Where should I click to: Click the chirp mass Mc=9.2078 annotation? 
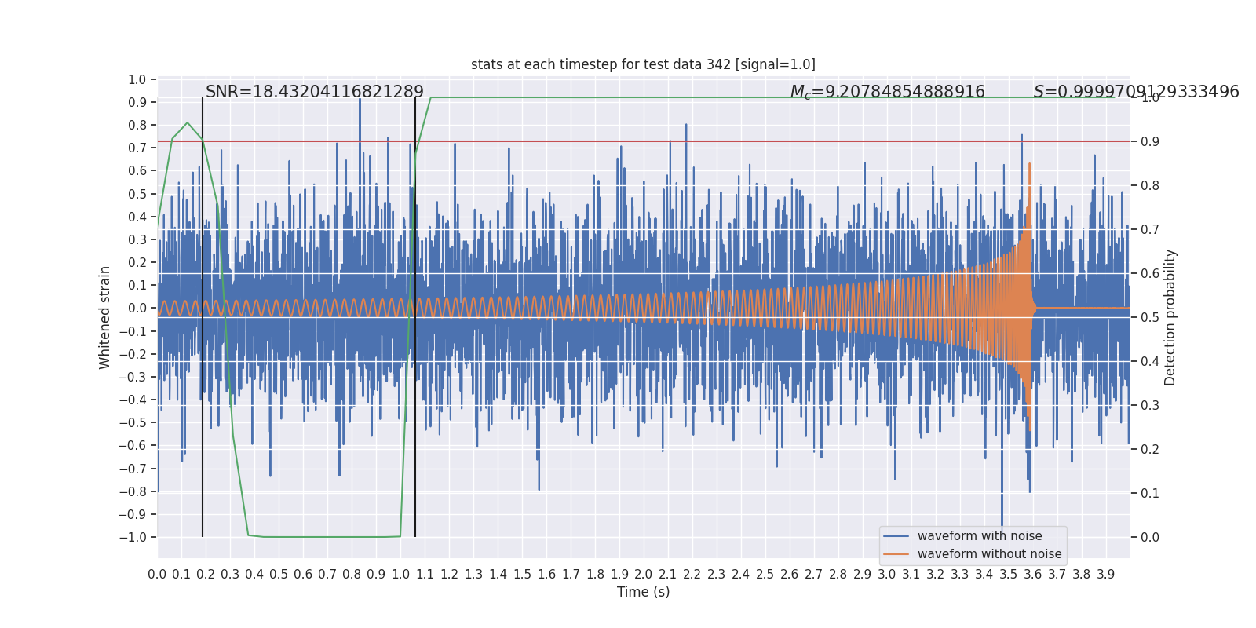(x=887, y=92)
